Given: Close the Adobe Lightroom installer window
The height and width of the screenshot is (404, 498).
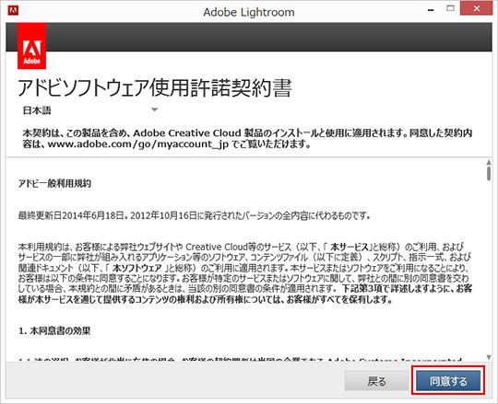Looking at the screenshot, I should point(477,8).
